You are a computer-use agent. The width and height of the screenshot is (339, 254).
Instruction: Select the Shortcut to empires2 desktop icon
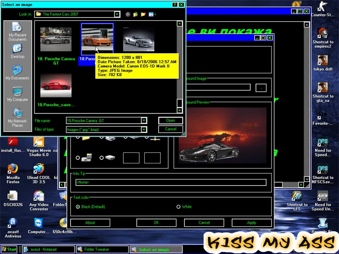(x=323, y=38)
